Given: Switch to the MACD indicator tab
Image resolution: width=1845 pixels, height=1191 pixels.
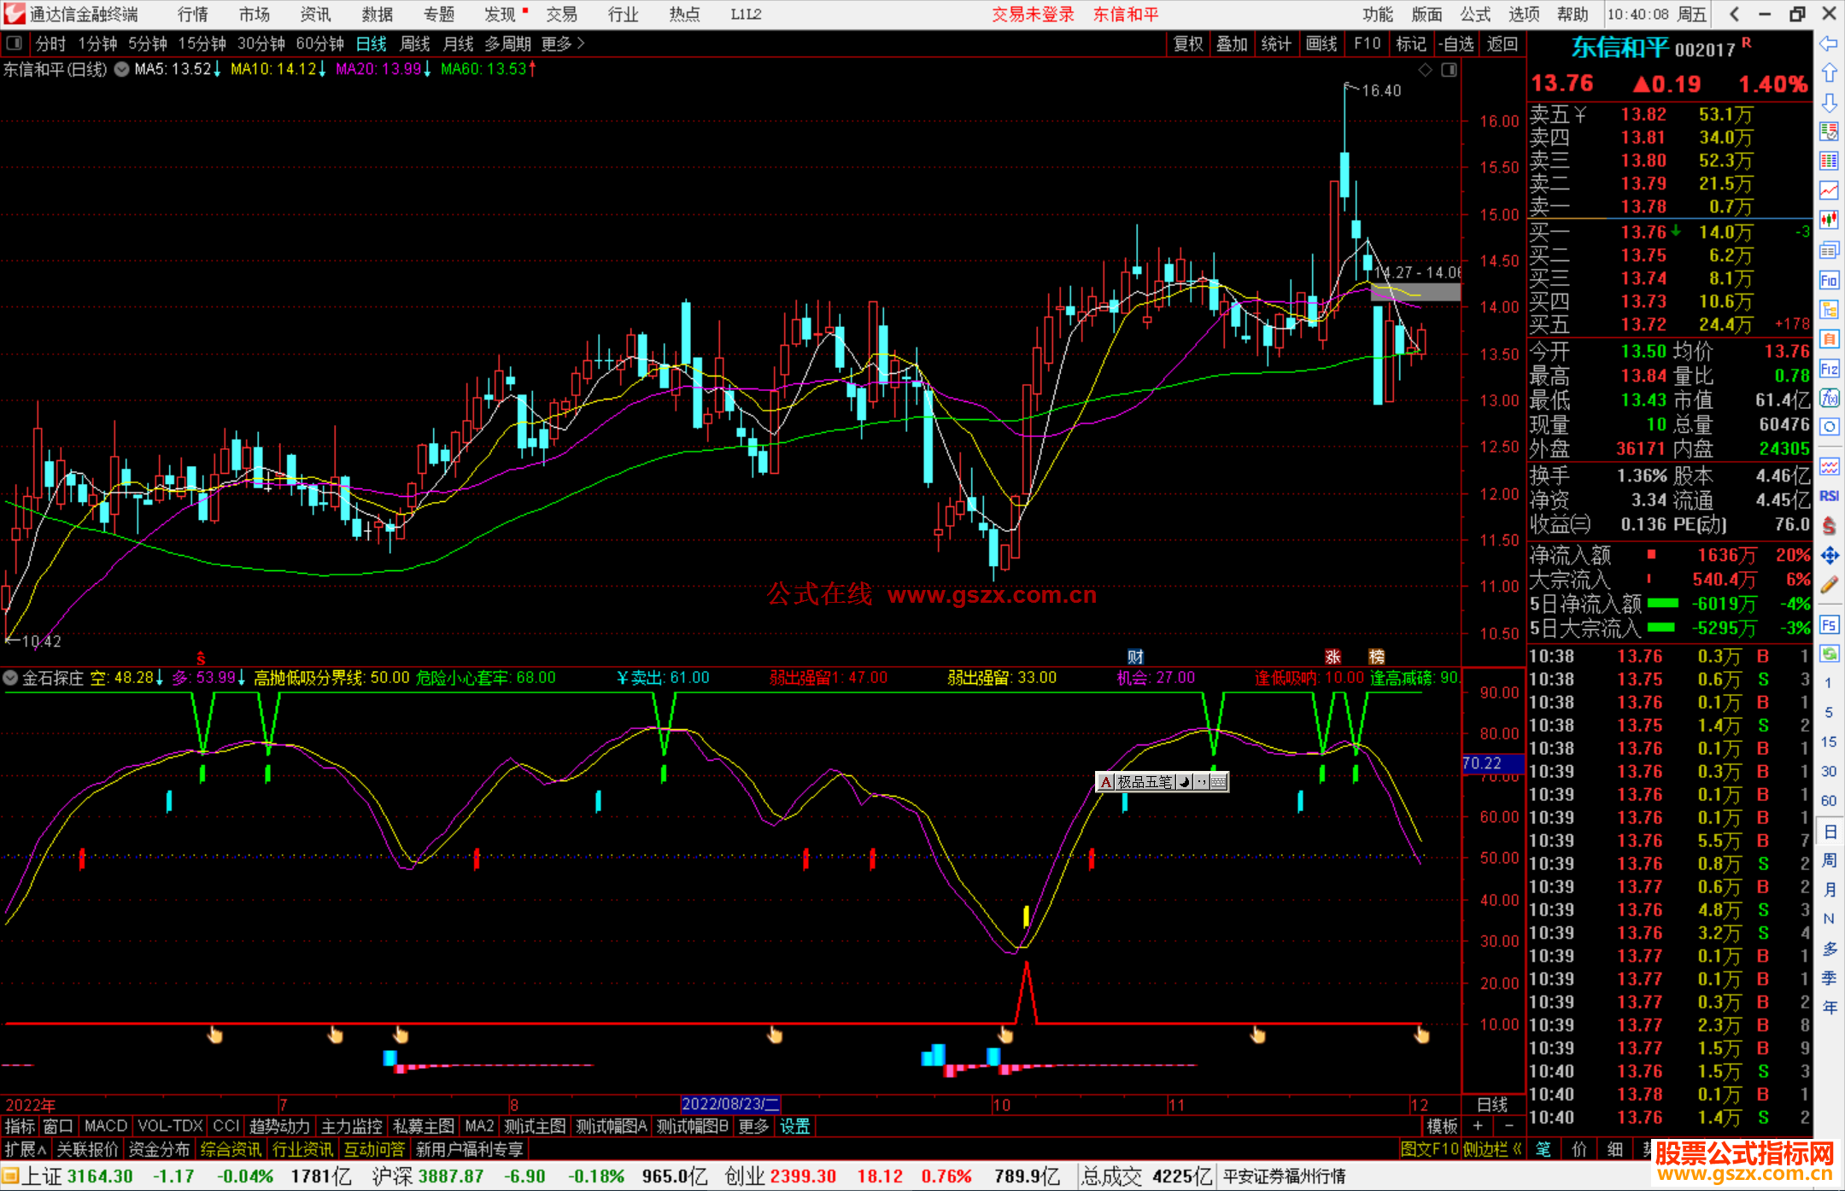Looking at the screenshot, I should (106, 1126).
